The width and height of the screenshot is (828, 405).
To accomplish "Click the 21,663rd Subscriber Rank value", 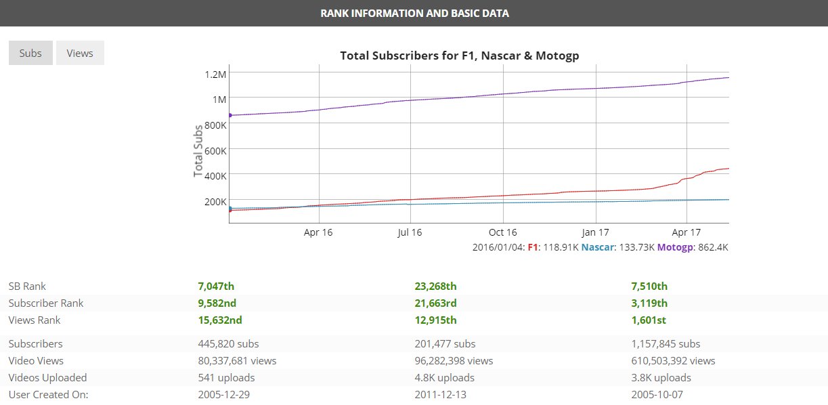I will (x=439, y=303).
